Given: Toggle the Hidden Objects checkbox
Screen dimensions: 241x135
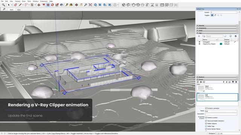Looking at the screenshot, I should tap(206, 123).
